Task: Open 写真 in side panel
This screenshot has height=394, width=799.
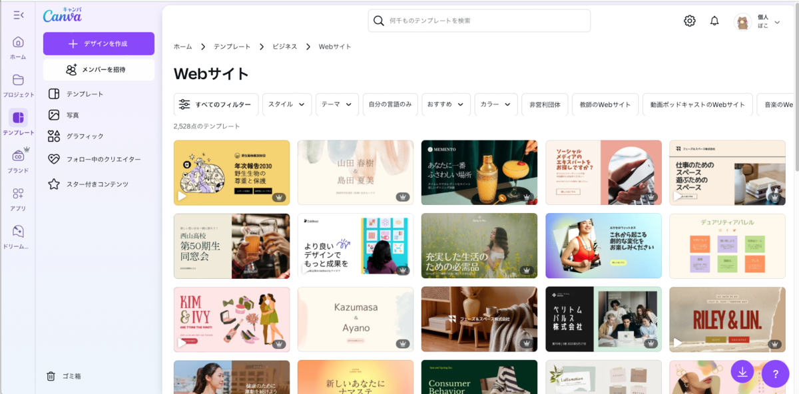Action: [x=99, y=115]
